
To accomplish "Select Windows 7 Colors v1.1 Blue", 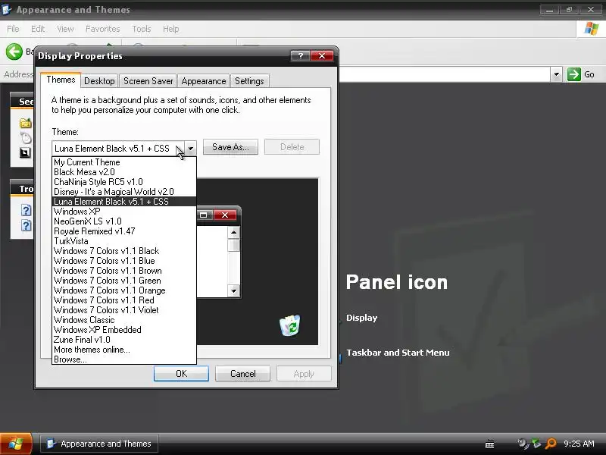I will click(x=124, y=261).
